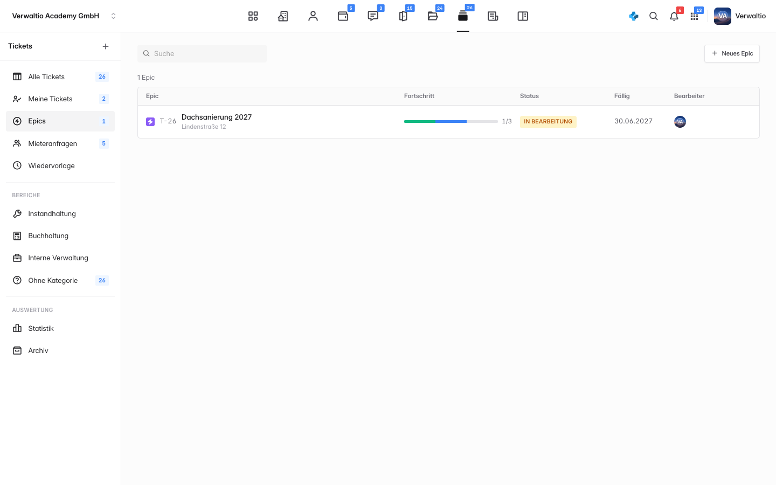Image resolution: width=776 pixels, height=485 pixels.
Task: Click the Lindenstraße 12 subtitle
Action: [x=204, y=127]
